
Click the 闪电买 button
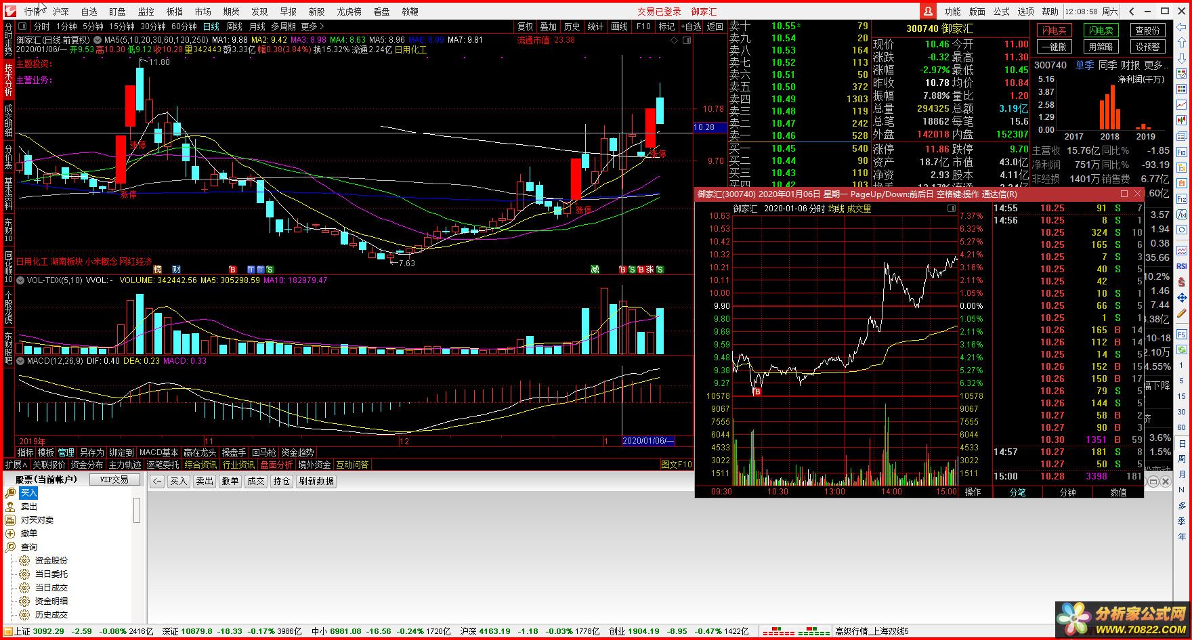(1055, 30)
